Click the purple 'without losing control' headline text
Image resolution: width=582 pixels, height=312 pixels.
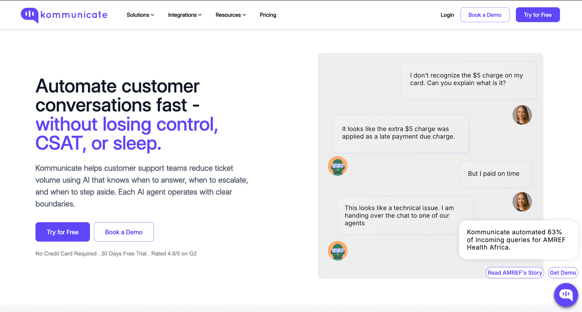click(127, 133)
